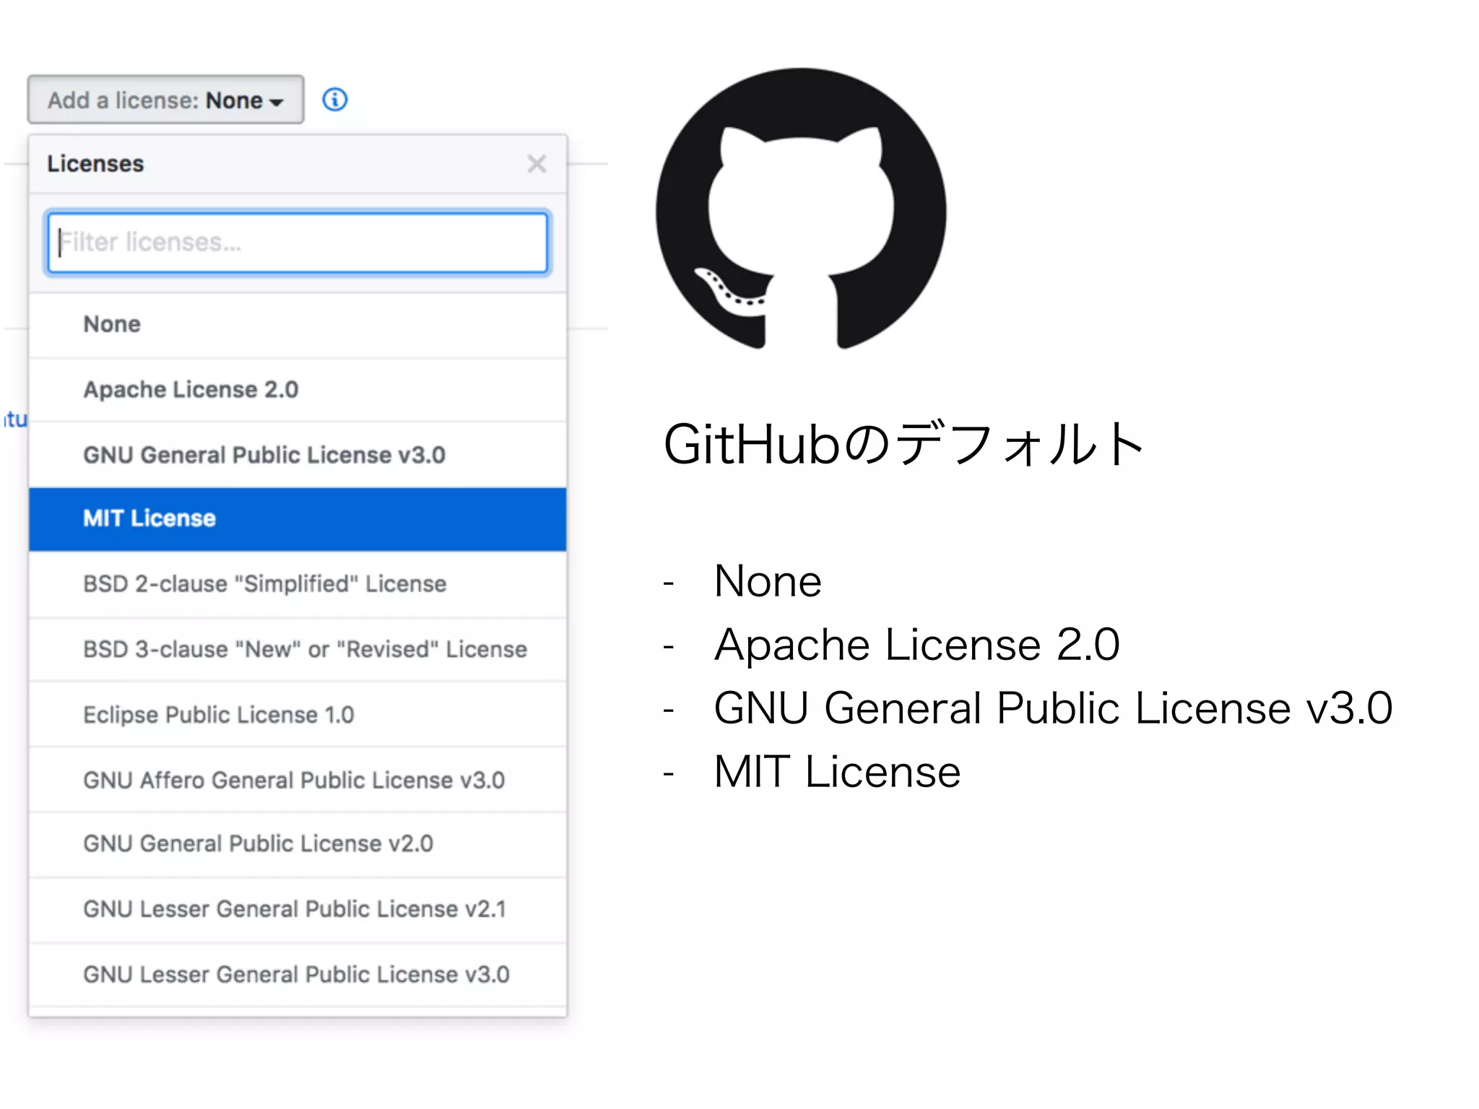Image resolution: width=1479 pixels, height=1109 pixels.
Task: Select GNU General Public License v2.0
Action: pyautogui.click(x=298, y=844)
